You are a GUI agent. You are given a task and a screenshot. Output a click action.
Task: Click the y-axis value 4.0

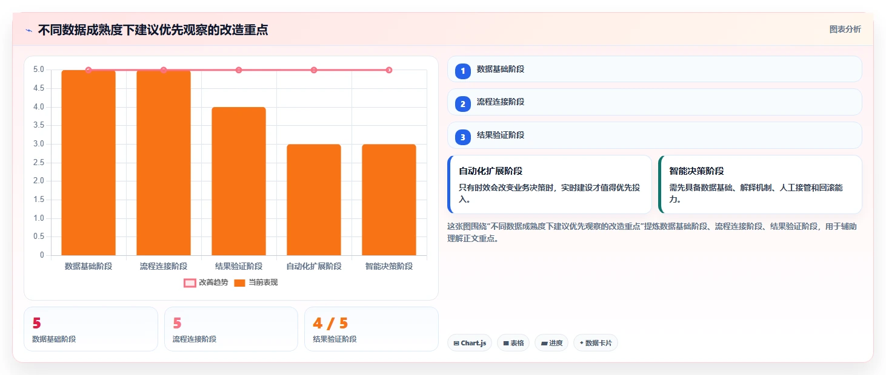pyautogui.click(x=39, y=107)
